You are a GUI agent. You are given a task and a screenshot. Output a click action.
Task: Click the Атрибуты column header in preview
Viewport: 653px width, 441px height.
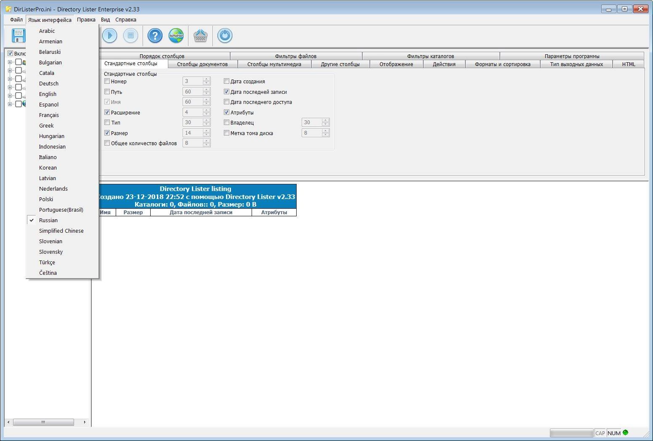click(274, 213)
